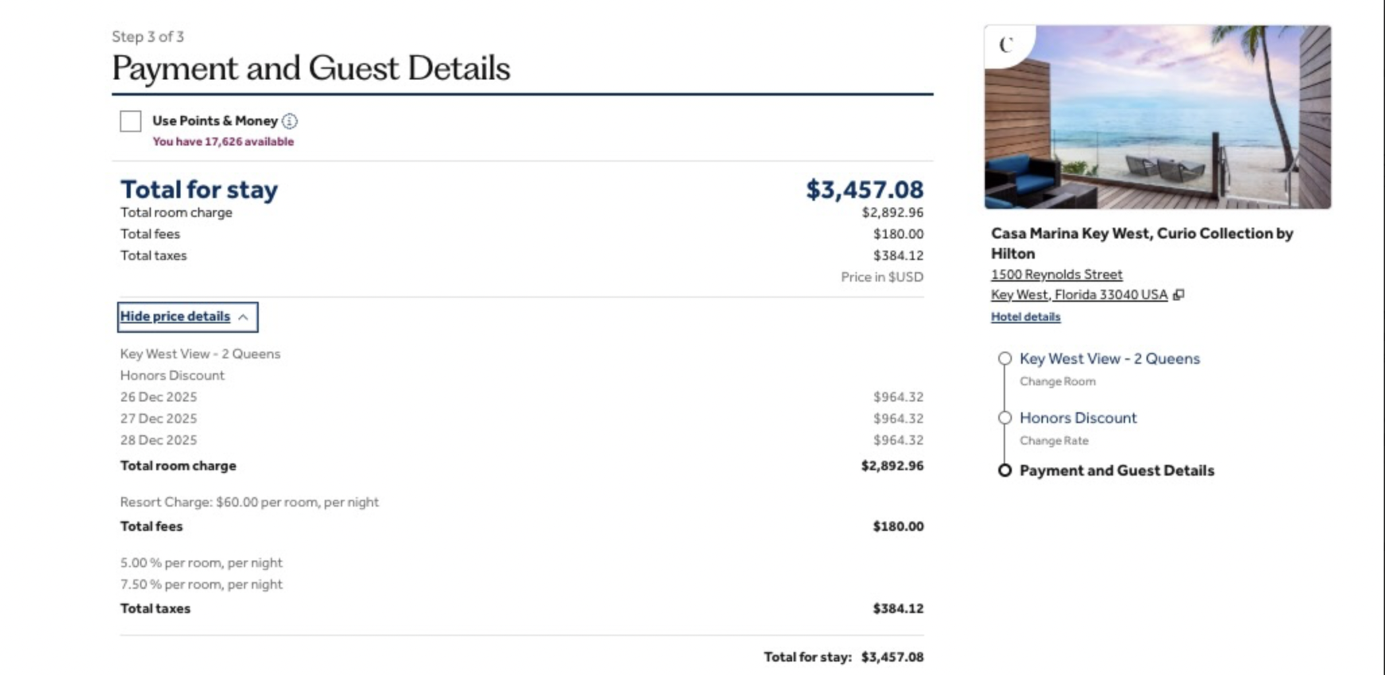Select the Key West View - 2 Queens step
The image size is (1385, 675).
1109,358
